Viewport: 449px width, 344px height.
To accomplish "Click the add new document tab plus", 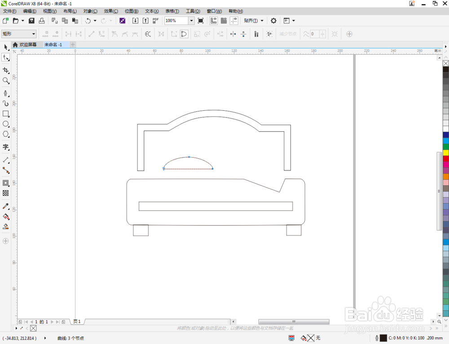I will [x=73, y=44].
